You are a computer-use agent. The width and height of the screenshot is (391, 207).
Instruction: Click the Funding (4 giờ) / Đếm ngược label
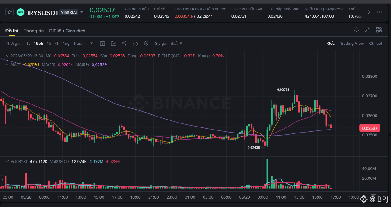pos(200,9)
